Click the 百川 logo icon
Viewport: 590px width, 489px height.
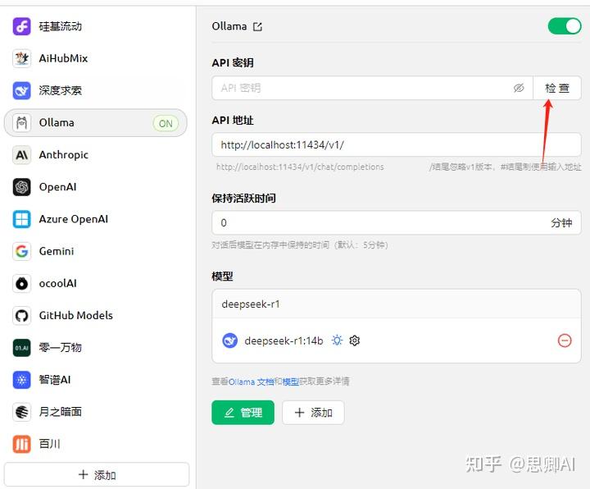tap(21, 444)
